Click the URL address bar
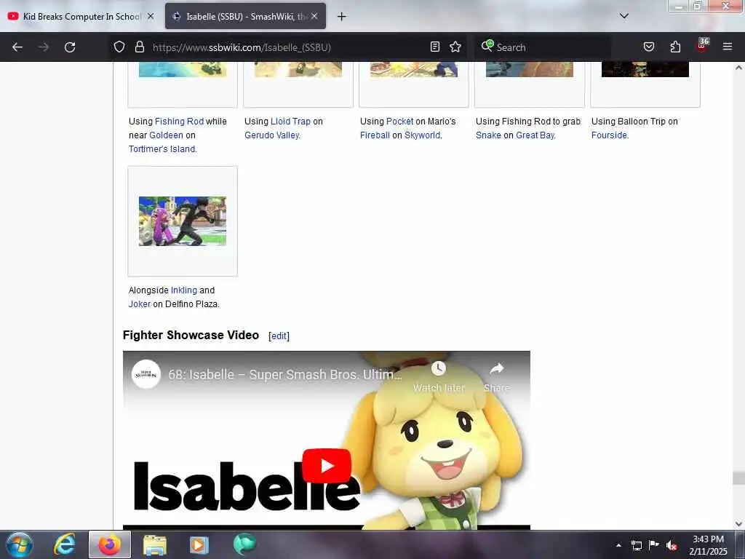 tap(288, 47)
